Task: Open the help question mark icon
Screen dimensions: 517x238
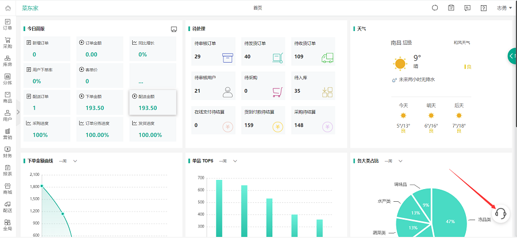Action: click(484, 7)
